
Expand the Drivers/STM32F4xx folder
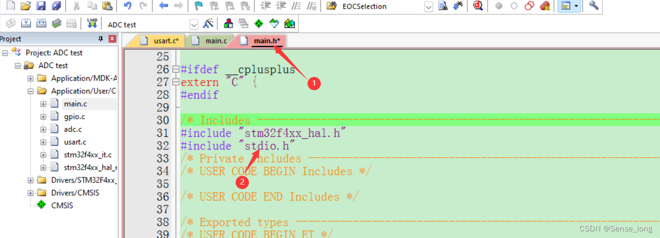click(30, 180)
